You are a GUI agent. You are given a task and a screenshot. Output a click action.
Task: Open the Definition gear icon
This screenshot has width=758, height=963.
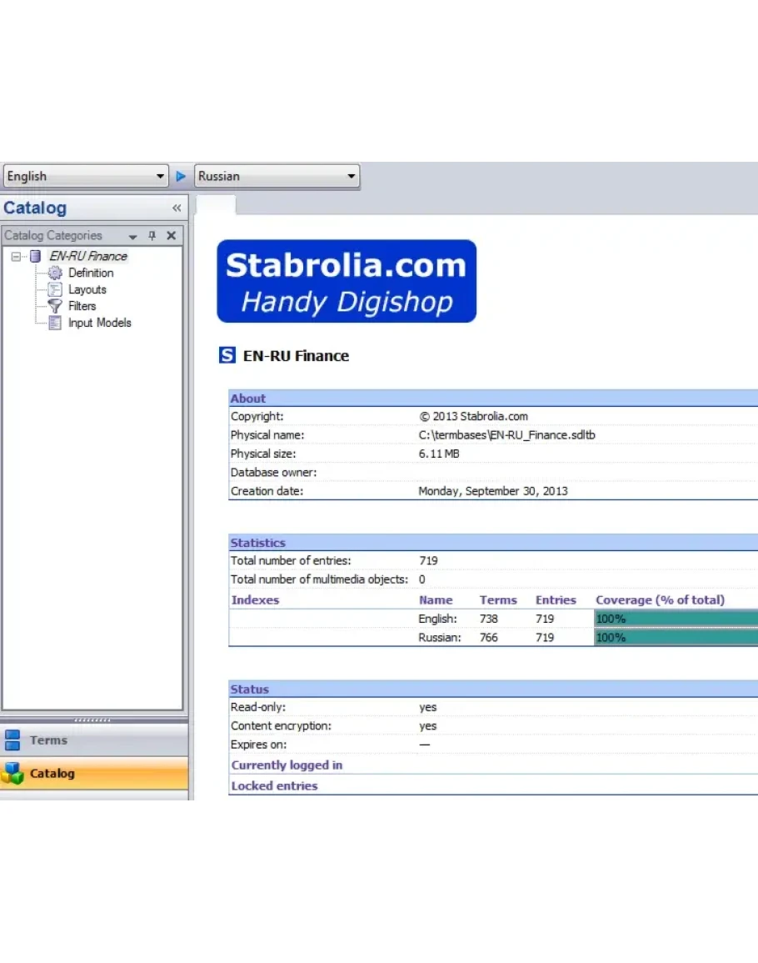point(55,273)
